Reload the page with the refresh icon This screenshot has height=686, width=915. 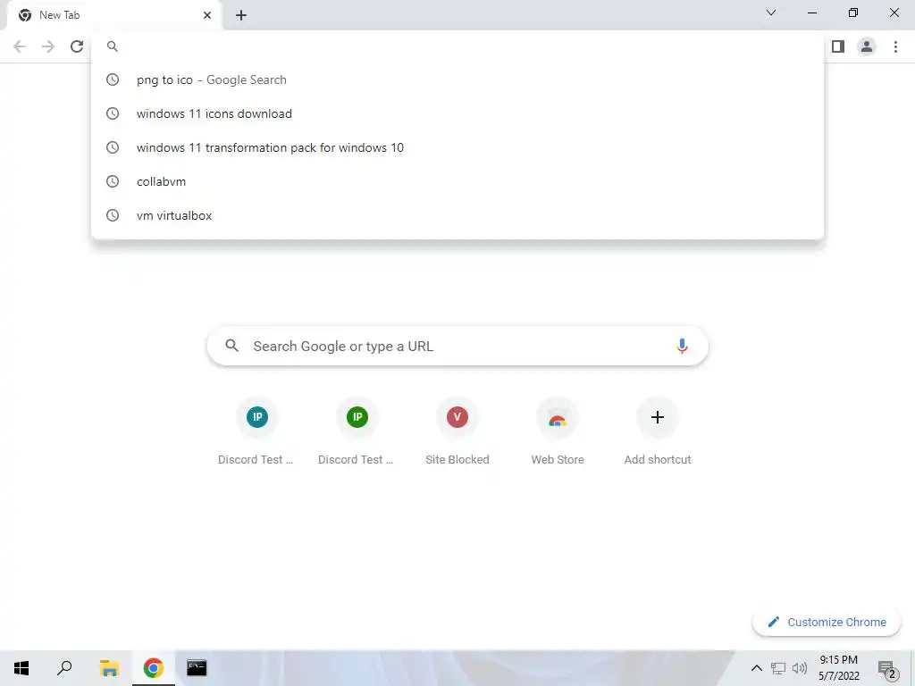tap(77, 46)
